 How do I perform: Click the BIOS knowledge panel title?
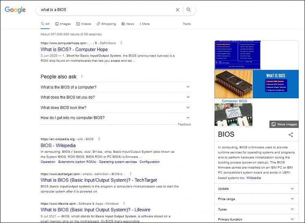click(x=226, y=134)
